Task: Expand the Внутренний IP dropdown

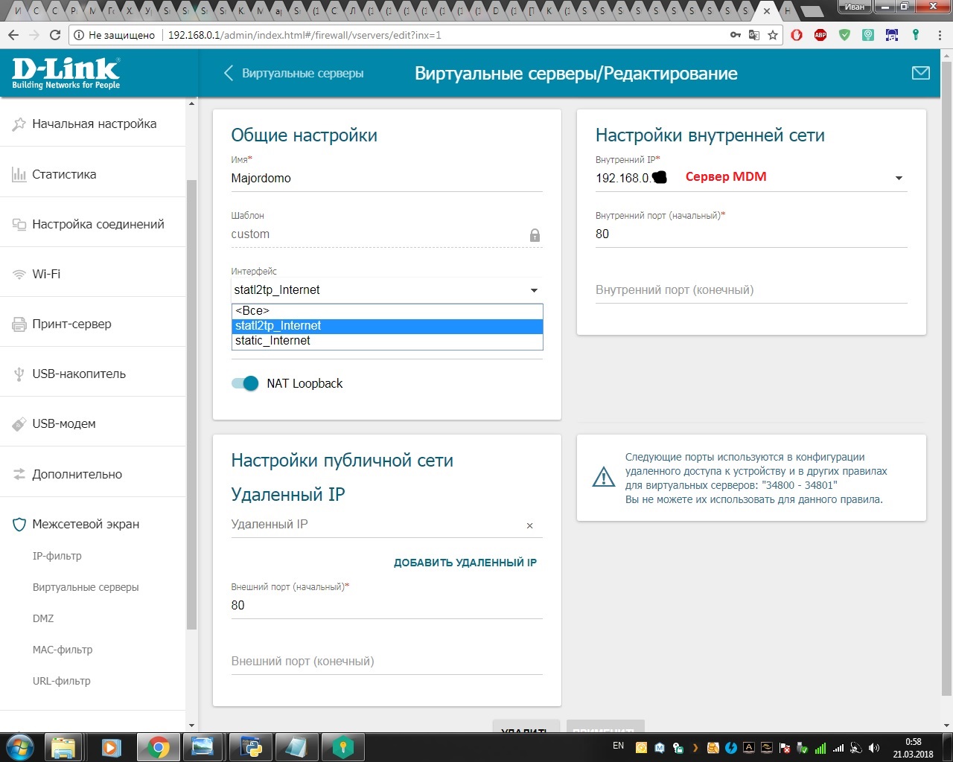Action: click(898, 178)
